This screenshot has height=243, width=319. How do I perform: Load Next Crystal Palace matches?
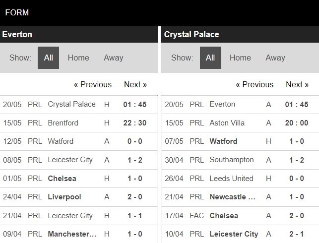[297, 84]
